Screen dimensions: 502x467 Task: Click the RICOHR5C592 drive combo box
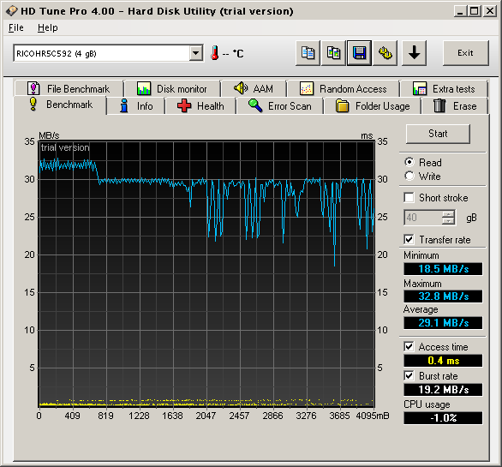(108, 53)
